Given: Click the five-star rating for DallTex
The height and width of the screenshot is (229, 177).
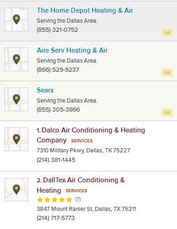Looking at the screenshot, I should pos(54,200).
